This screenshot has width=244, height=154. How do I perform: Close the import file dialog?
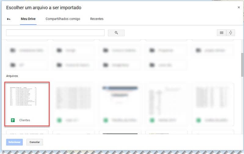pos(239,7)
